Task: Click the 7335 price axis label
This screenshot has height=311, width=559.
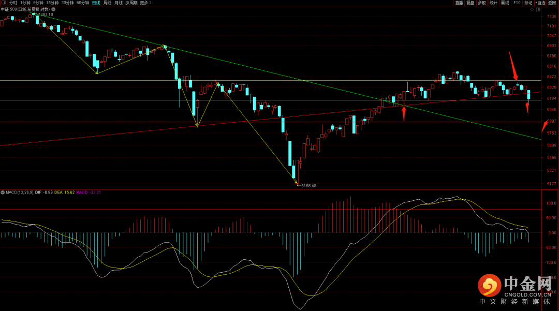Action: pos(552,17)
